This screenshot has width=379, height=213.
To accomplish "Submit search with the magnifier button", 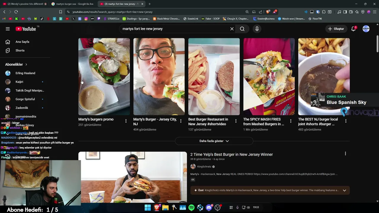I will 242,29.
